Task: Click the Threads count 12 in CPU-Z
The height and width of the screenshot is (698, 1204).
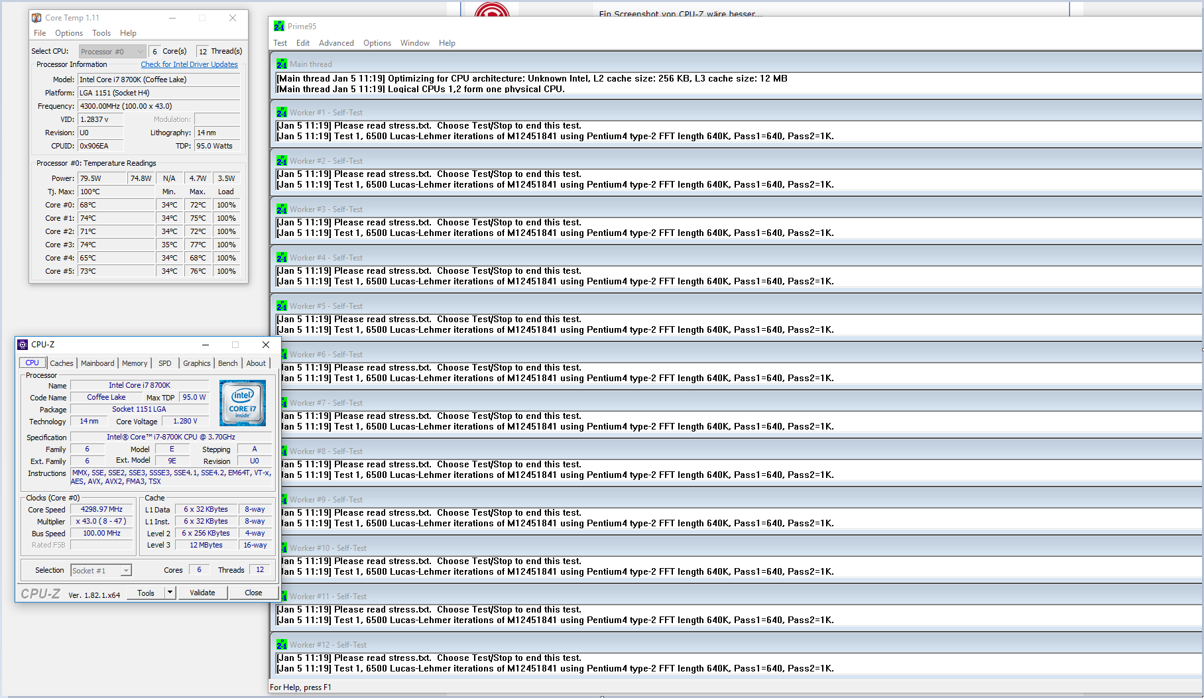Action: click(x=260, y=569)
